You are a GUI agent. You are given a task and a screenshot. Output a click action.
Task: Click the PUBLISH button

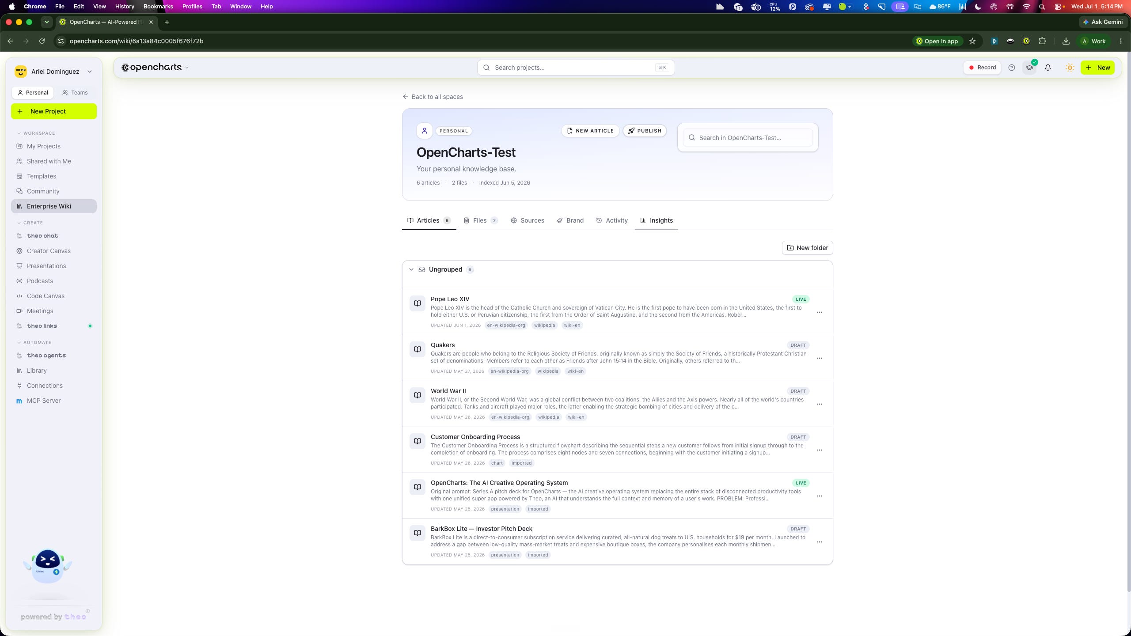pos(645,131)
